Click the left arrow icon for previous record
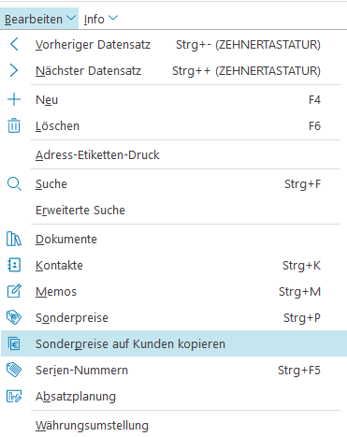The image size is (347, 437). click(14, 44)
